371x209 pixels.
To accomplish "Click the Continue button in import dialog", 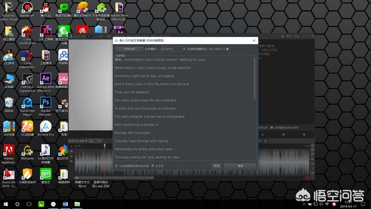I will click(240, 166).
